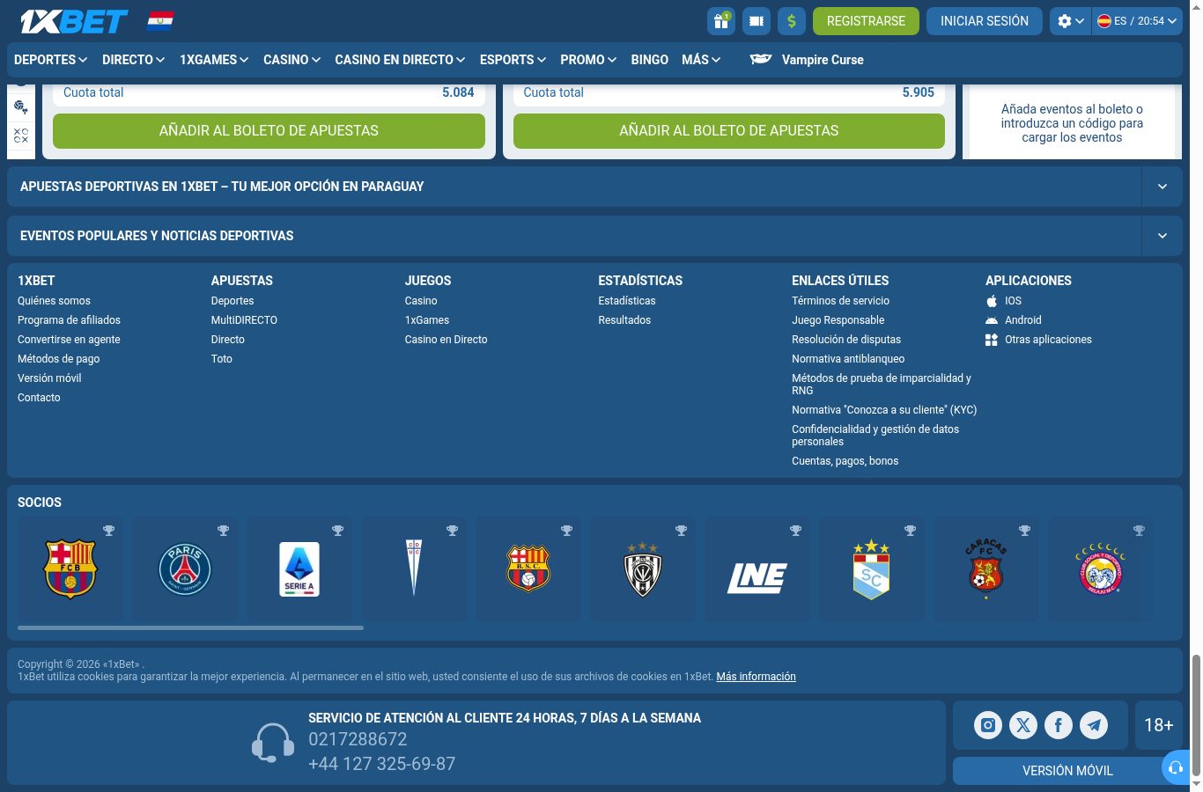Select the tic-tac-toe sidebar icon
The height and width of the screenshot is (792, 1203).
21,136
